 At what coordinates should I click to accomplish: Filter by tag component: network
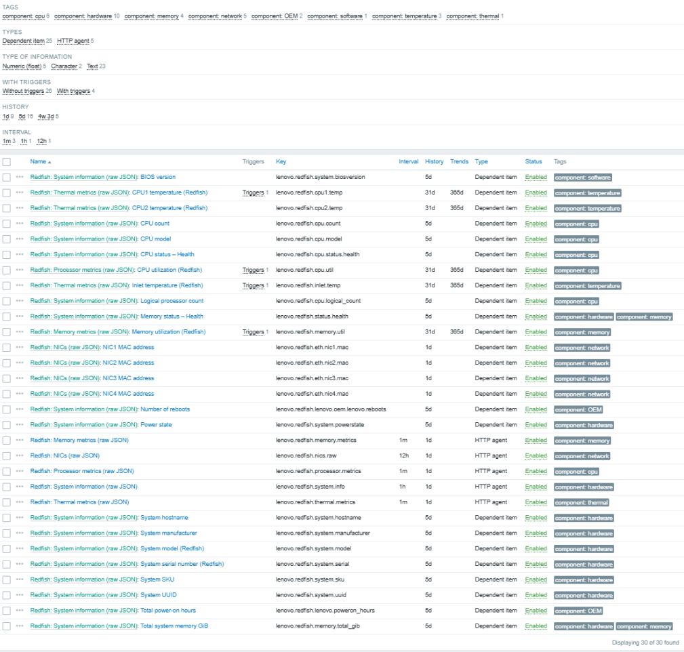[x=215, y=16]
